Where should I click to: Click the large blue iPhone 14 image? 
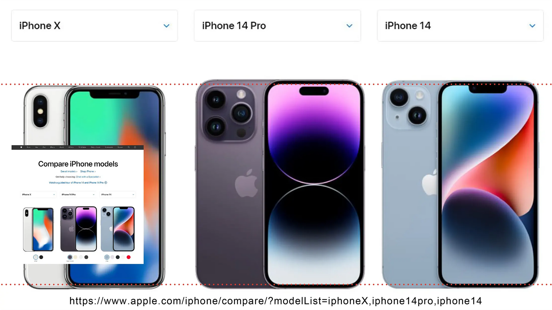pyautogui.click(x=460, y=184)
